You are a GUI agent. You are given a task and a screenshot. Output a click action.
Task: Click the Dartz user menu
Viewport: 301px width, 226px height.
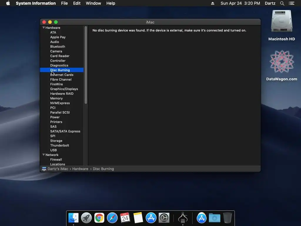click(270, 3)
